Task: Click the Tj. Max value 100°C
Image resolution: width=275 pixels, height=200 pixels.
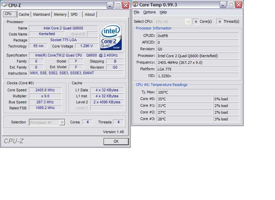Action: 198,92
